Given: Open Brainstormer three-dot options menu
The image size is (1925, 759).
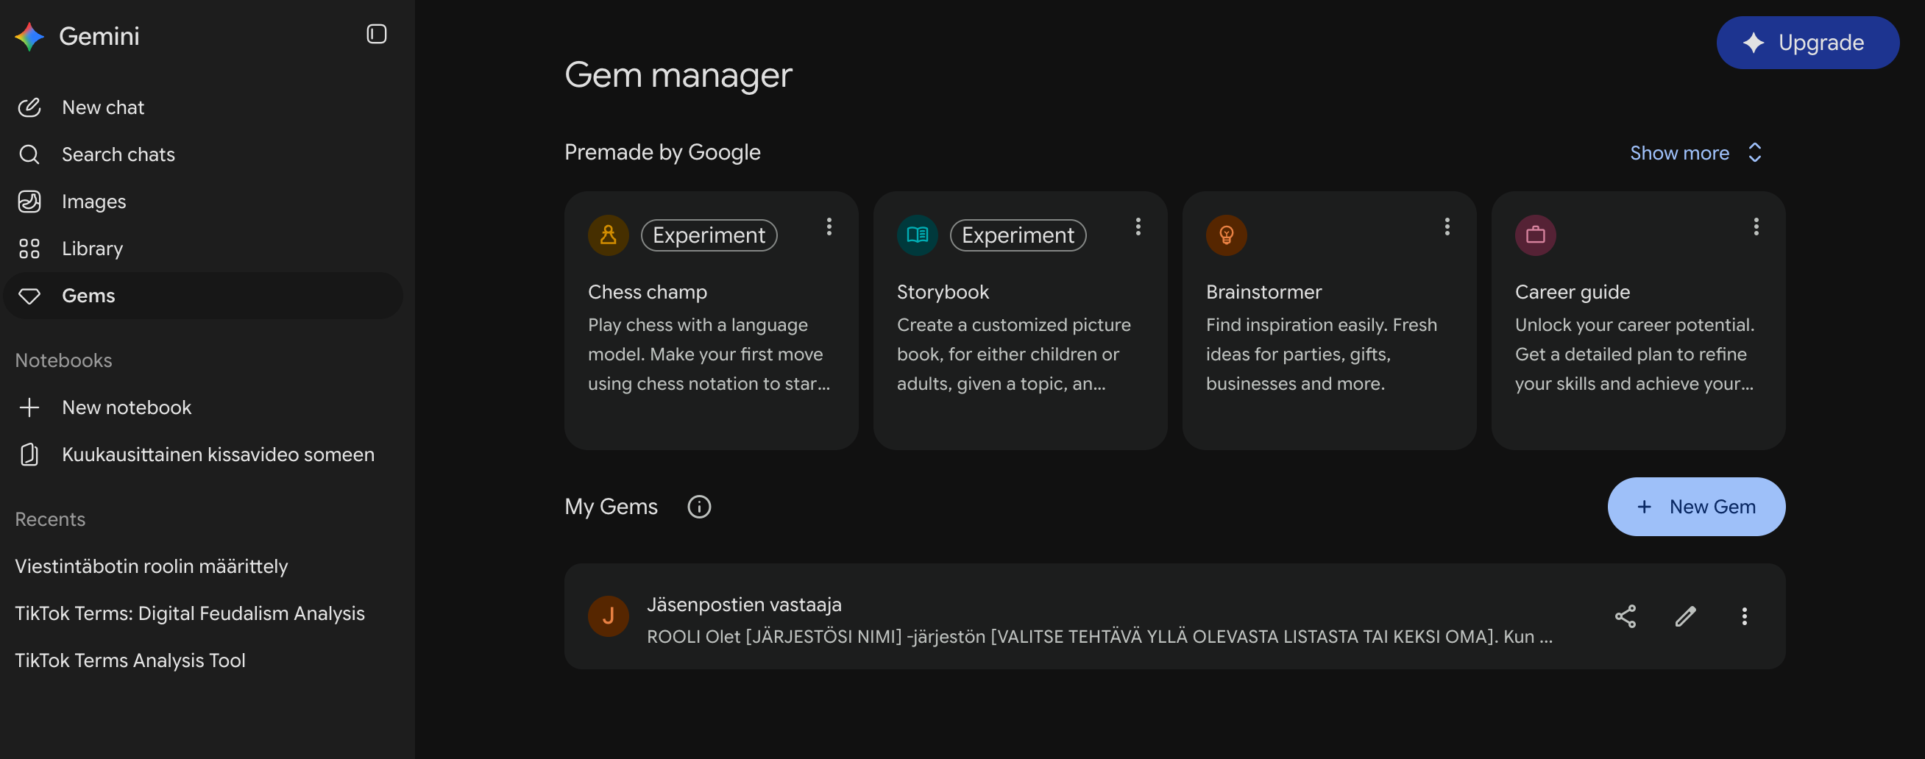Looking at the screenshot, I should [1447, 227].
